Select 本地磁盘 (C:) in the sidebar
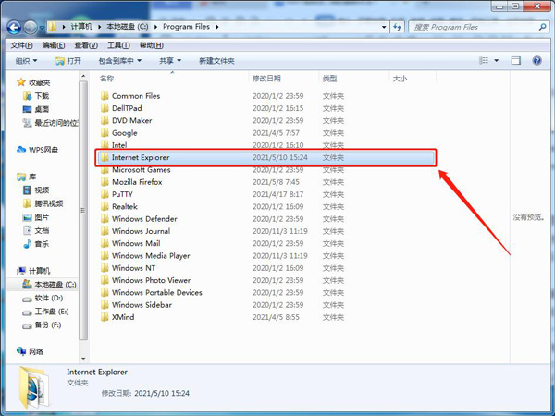This screenshot has height=416, width=555. (x=49, y=284)
